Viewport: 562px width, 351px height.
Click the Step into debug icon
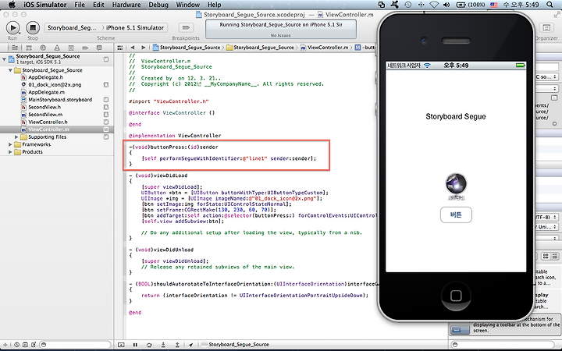[x=163, y=345]
